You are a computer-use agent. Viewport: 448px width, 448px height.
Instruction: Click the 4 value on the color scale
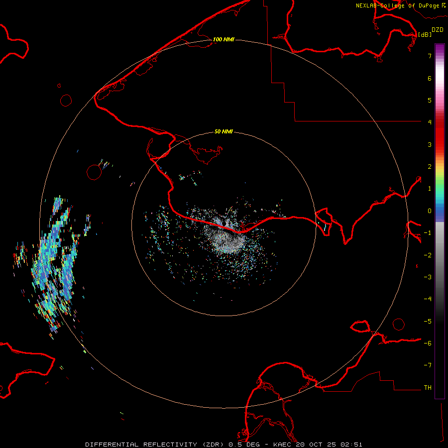coord(430,122)
